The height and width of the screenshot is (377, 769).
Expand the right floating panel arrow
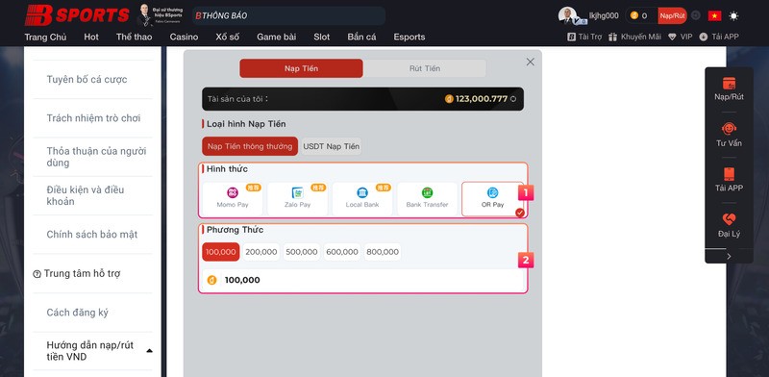729,256
